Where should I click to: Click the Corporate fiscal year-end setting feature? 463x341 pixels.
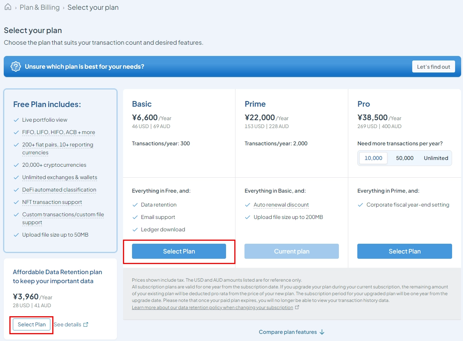point(408,205)
